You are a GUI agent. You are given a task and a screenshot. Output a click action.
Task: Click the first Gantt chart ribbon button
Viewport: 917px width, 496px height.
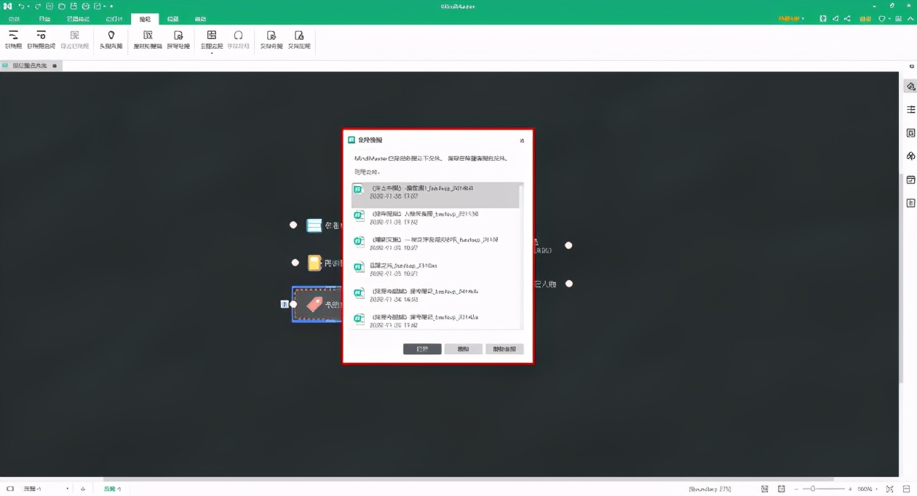(x=13, y=39)
